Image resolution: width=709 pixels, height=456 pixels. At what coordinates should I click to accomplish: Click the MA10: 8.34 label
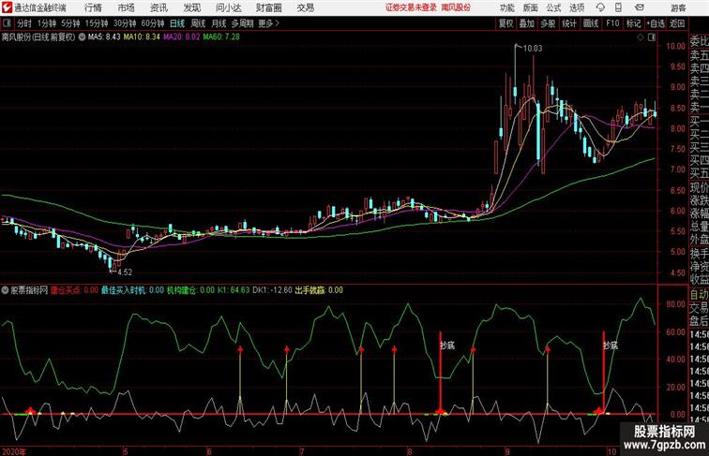[x=142, y=37]
